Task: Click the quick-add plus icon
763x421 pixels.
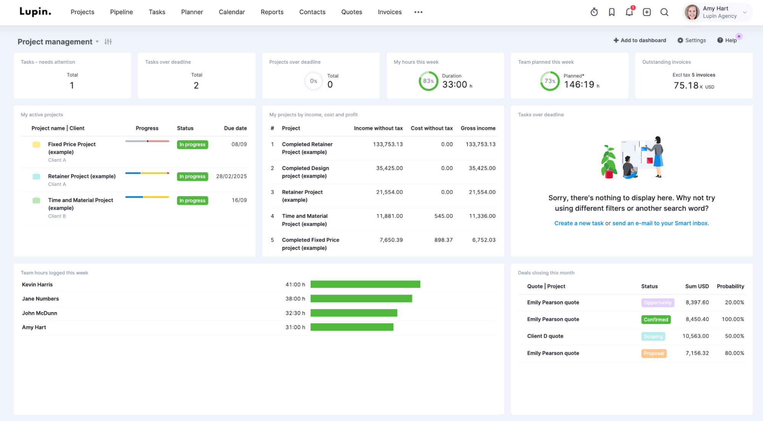Action: point(647,12)
